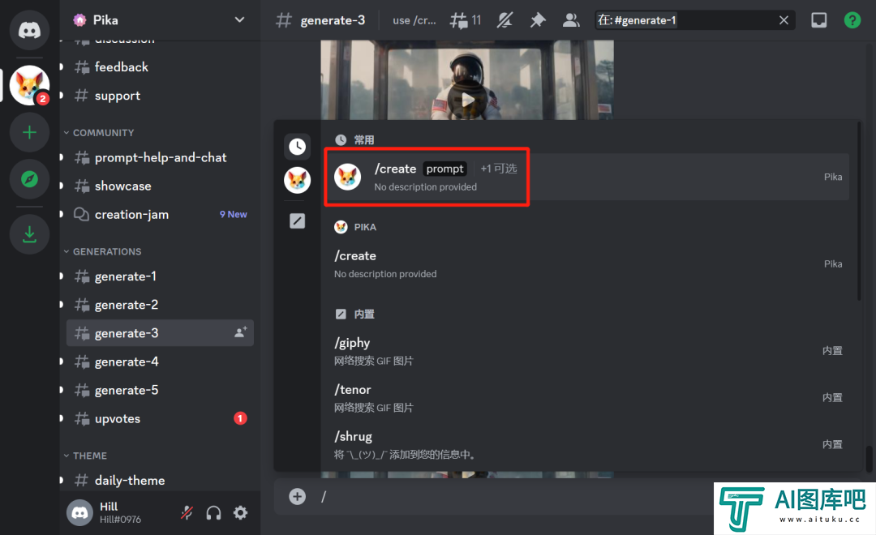Choose the /shrug built-in command
Image resolution: width=876 pixels, height=535 pixels.
tap(588, 444)
